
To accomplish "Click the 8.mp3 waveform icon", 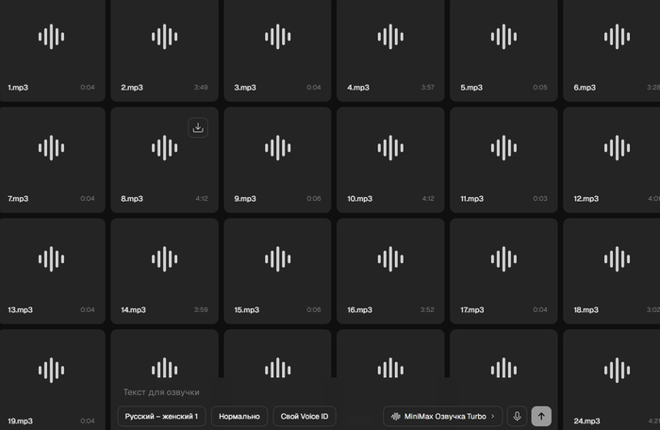I will pos(165,148).
